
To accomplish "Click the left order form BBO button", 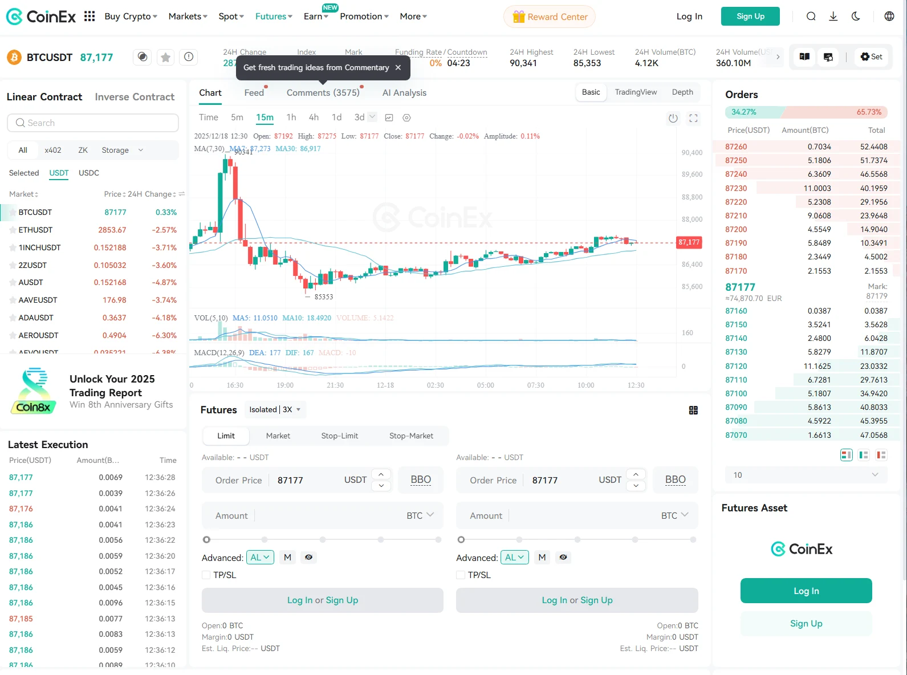I will pyautogui.click(x=421, y=480).
